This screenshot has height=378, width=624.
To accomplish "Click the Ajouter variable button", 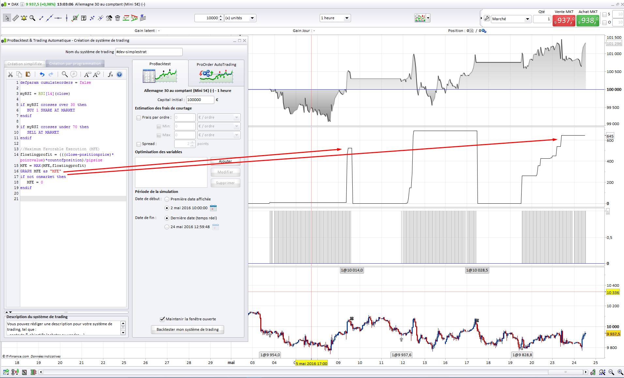I will [x=225, y=161].
